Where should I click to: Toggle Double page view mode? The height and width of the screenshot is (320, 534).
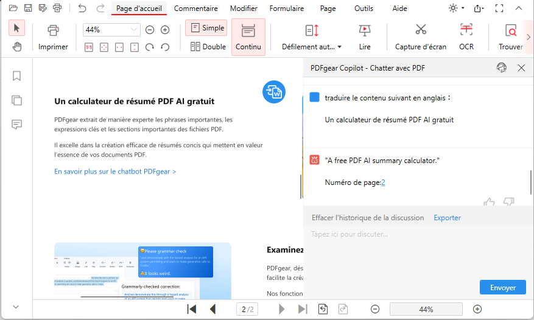(x=208, y=47)
